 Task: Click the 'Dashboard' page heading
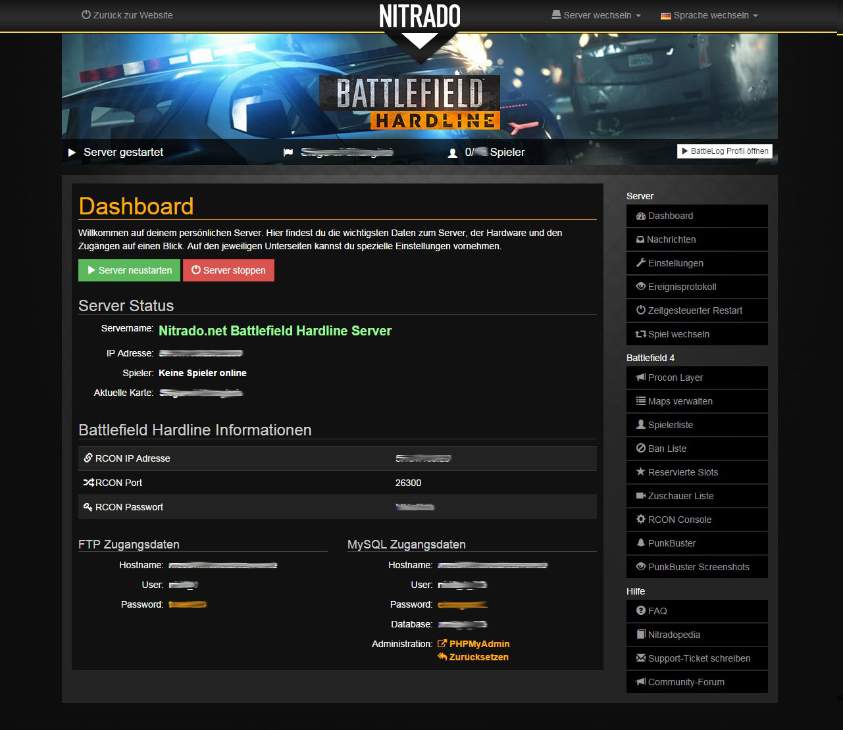tap(136, 206)
